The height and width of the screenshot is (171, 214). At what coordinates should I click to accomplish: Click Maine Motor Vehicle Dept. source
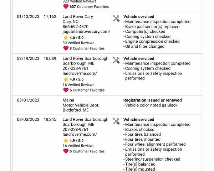[x=81, y=105]
